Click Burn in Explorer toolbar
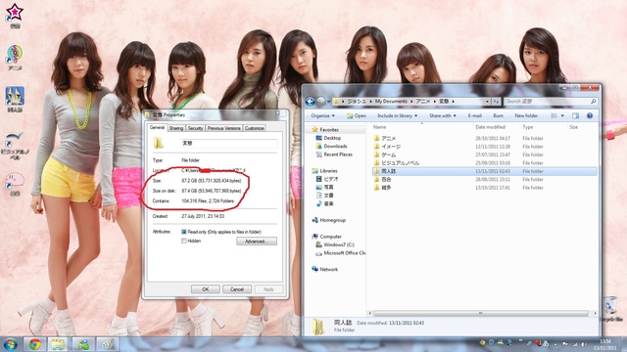627x352 pixels. tap(499, 115)
